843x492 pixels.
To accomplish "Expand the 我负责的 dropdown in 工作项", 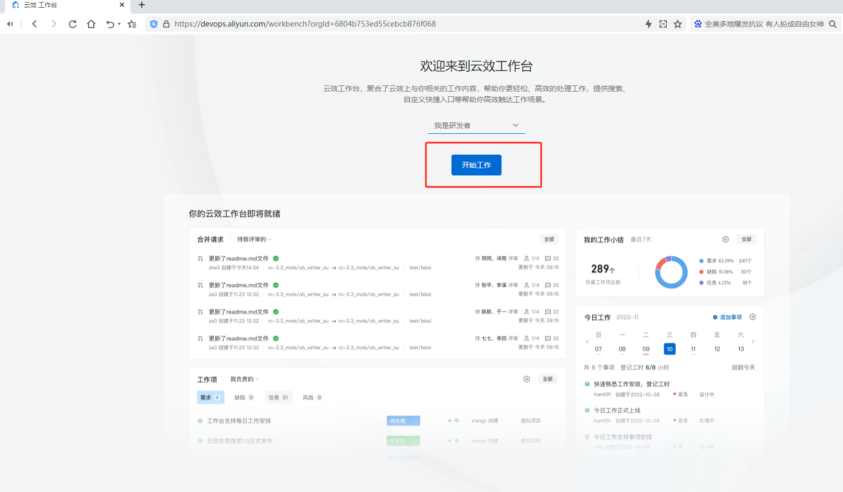I will coord(245,379).
